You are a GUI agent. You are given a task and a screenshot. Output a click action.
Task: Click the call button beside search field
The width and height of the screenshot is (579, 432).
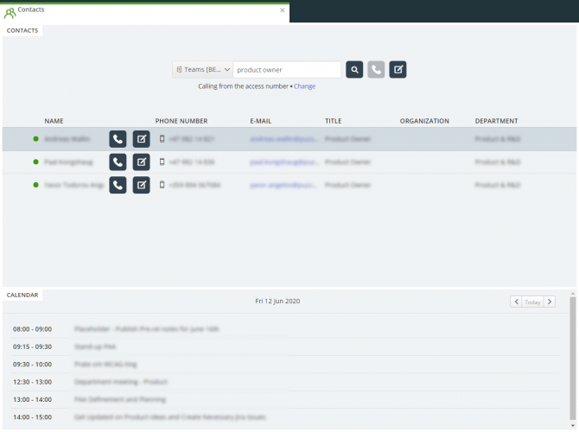point(376,70)
